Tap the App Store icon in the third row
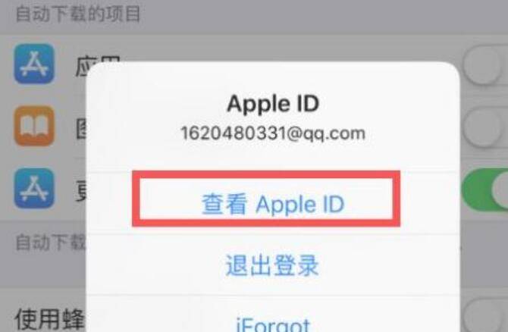The height and width of the screenshot is (332, 508). click(x=34, y=188)
